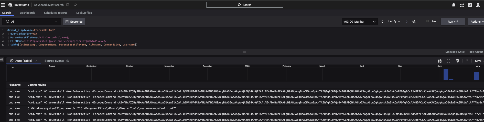Expand the Actions dropdown
Viewport: 484px width, 122px height.
coord(477,22)
